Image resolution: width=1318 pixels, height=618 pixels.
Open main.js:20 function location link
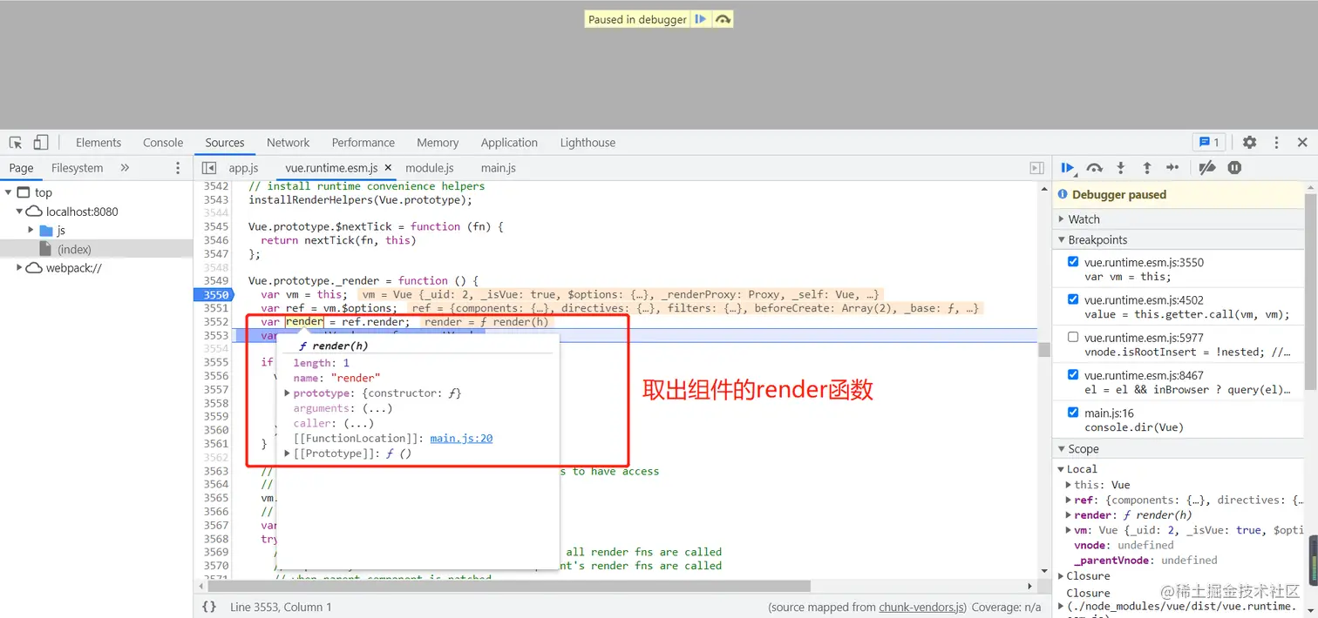461,439
